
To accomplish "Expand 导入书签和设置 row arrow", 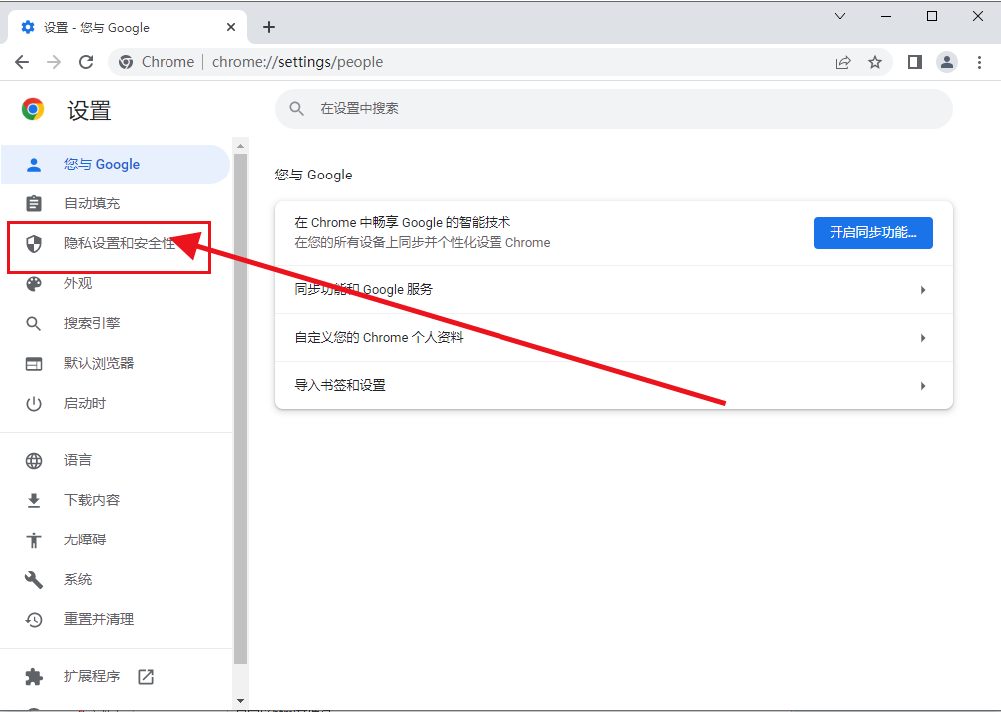I will tap(923, 386).
